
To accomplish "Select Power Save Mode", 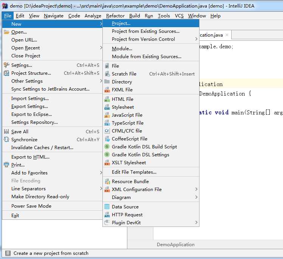I will click(x=53, y=206).
